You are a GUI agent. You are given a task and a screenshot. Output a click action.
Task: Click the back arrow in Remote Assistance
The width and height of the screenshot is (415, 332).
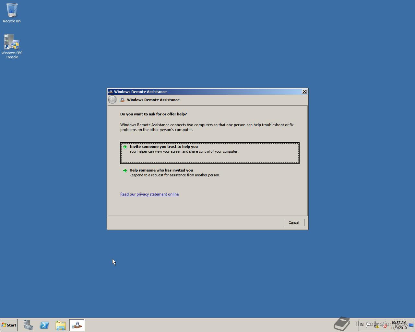pyautogui.click(x=112, y=100)
